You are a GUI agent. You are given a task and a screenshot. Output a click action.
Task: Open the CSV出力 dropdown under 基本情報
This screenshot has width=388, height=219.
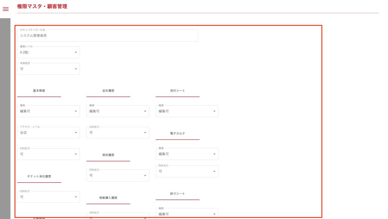pos(48,154)
